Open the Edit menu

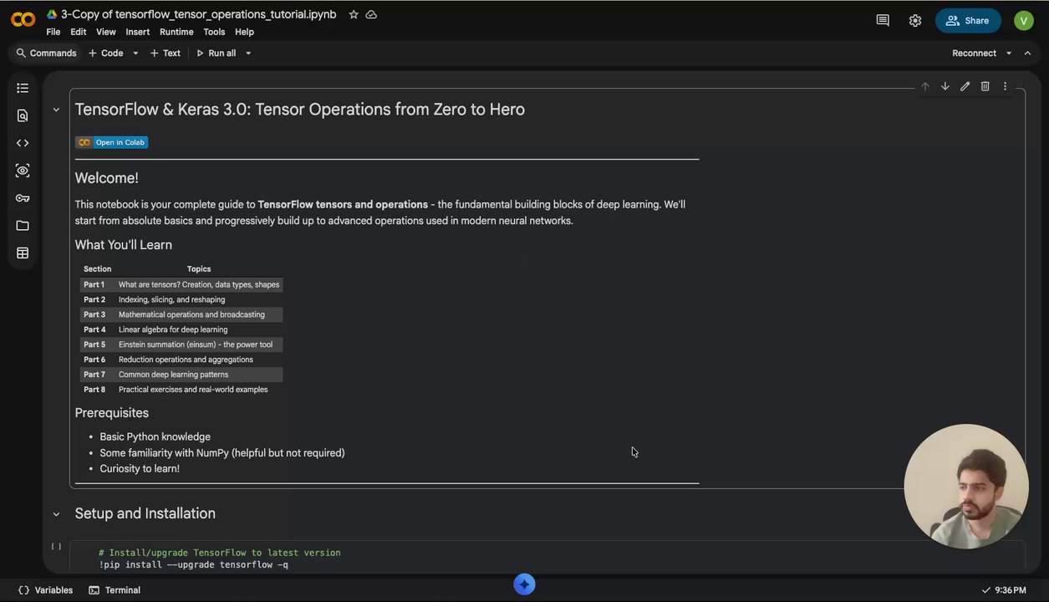(79, 32)
